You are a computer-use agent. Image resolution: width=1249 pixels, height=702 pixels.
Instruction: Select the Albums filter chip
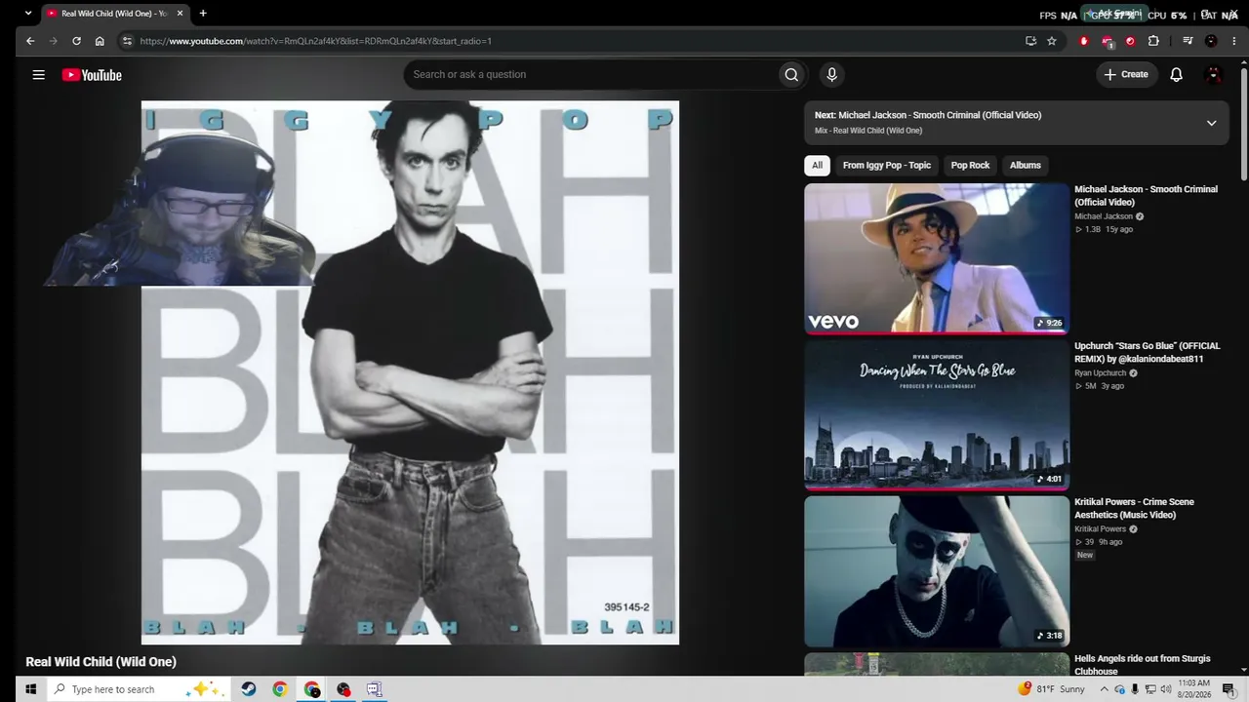(1025, 165)
